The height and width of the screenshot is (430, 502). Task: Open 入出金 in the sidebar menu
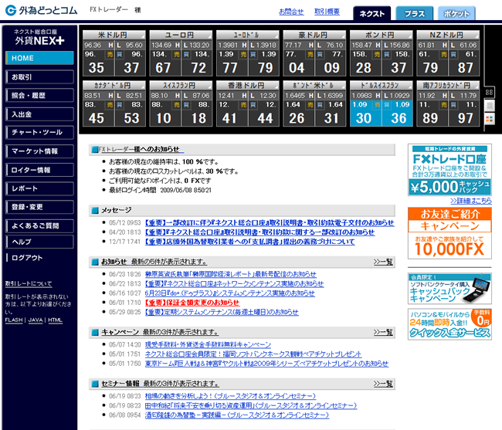point(39,114)
